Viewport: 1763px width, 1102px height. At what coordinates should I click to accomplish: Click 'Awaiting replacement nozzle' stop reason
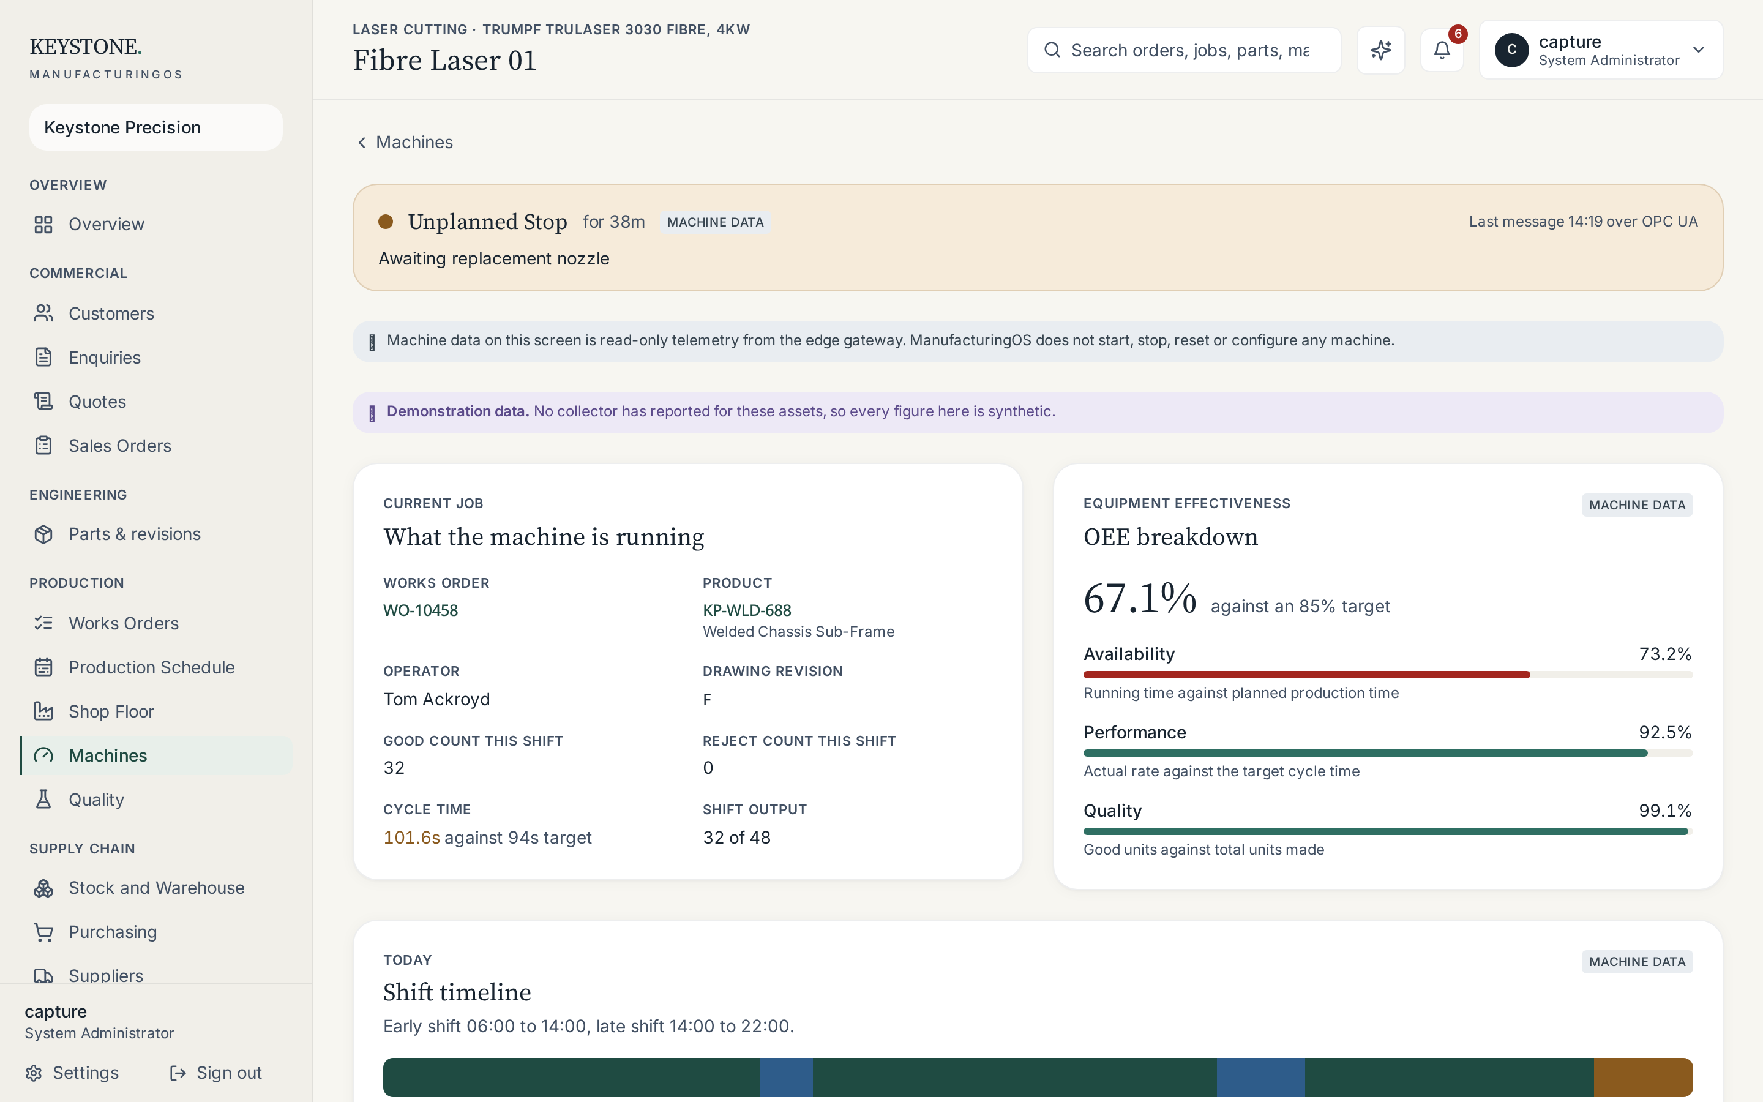point(494,259)
